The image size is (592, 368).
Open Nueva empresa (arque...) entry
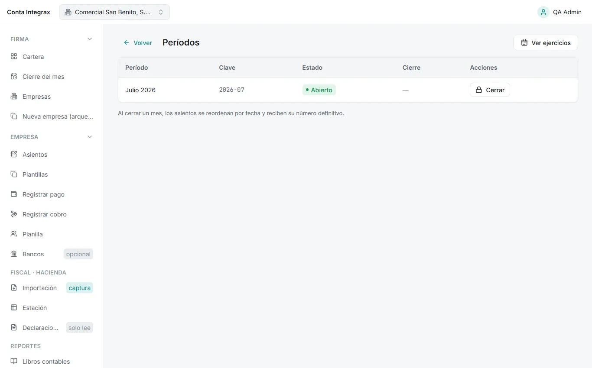pos(52,116)
